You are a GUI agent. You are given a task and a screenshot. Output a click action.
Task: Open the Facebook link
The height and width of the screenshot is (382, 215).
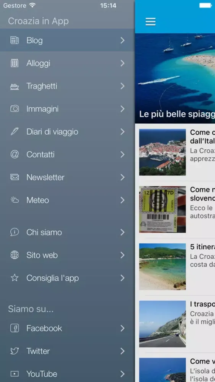pos(67,328)
